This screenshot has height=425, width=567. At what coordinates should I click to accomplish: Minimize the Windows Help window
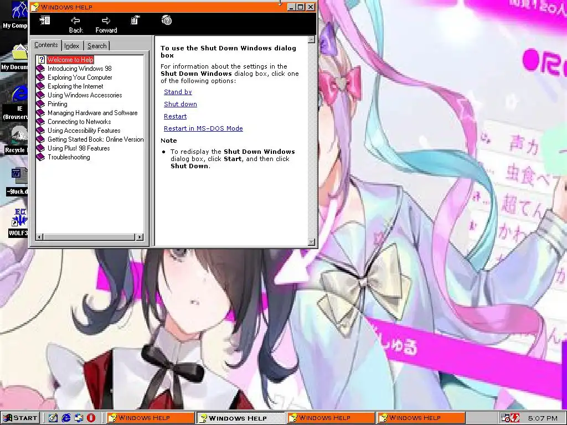click(291, 7)
